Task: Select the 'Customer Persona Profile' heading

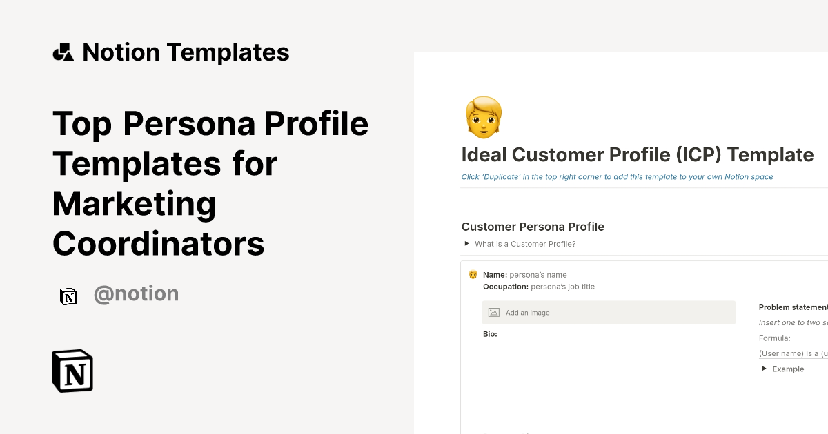Action: (533, 227)
